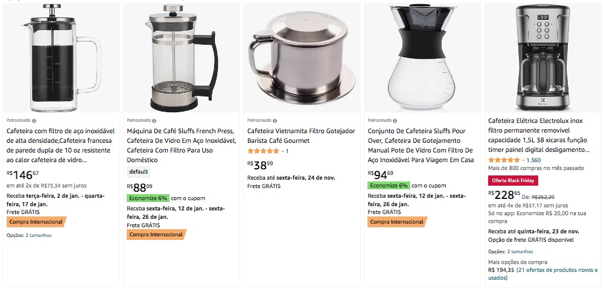The height and width of the screenshot is (290, 604).
Task: Expand the rating dropdown arrow for Electrolux Cafeteira
Action: tap(523, 160)
